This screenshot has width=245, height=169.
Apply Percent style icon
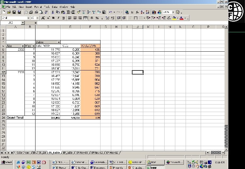97,18
